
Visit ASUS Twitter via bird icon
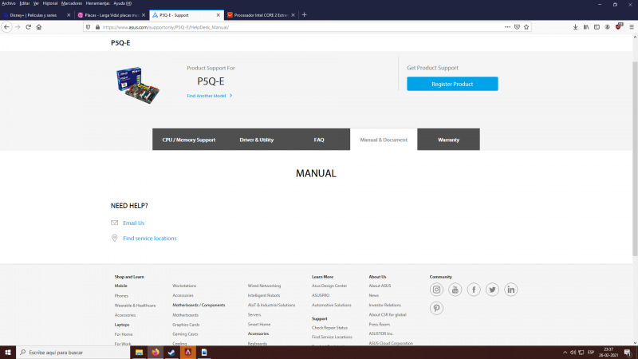click(492, 290)
